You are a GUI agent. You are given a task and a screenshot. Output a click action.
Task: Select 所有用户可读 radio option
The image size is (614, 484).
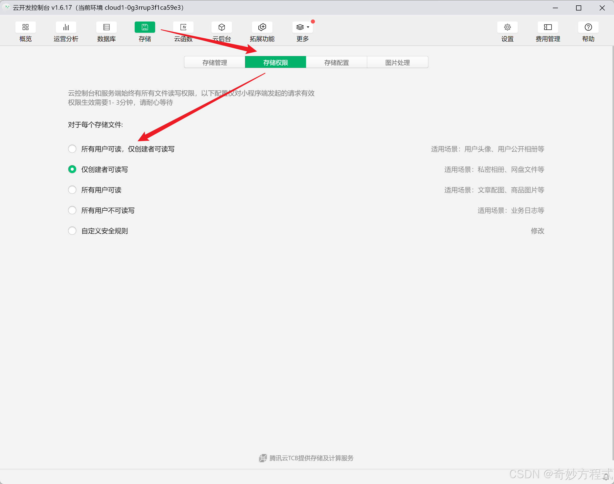pyautogui.click(x=72, y=190)
